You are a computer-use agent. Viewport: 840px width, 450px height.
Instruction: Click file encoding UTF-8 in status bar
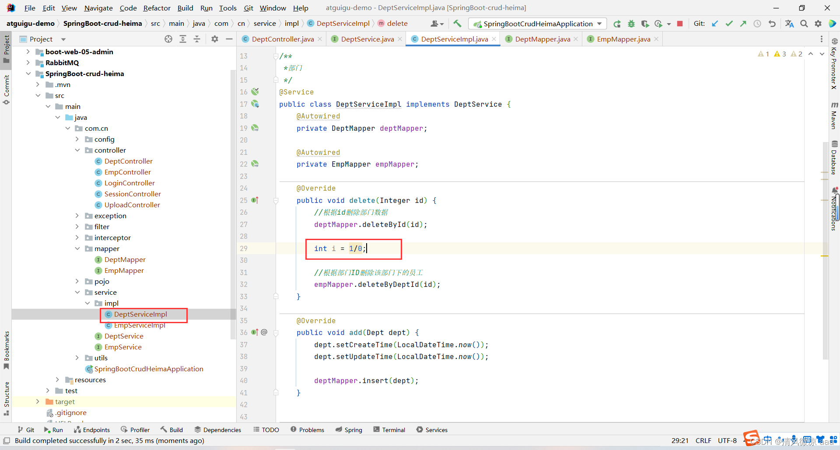(x=727, y=441)
